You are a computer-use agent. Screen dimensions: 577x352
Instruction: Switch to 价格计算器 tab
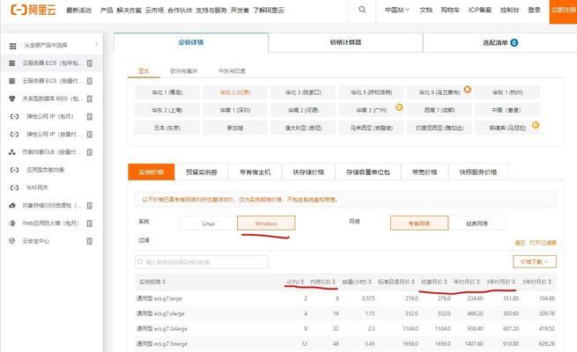tap(345, 42)
